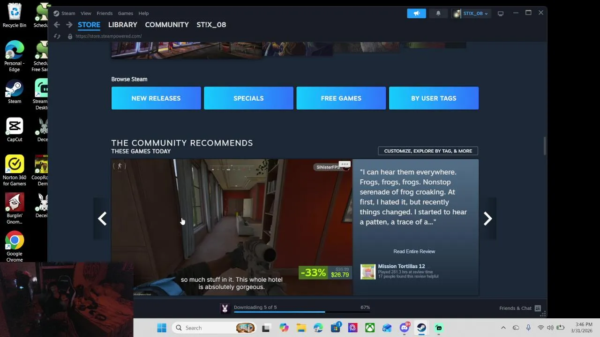Viewport: 600px width, 337px height.
Task: Open CapCut desktop shortcut
Action: click(15, 130)
